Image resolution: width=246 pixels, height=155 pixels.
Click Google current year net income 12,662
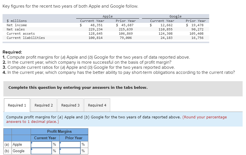click(x=166, y=25)
